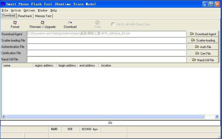This screenshot has height=139, width=222.
Task: Browse for file with Auth File button
Action: (203, 47)
